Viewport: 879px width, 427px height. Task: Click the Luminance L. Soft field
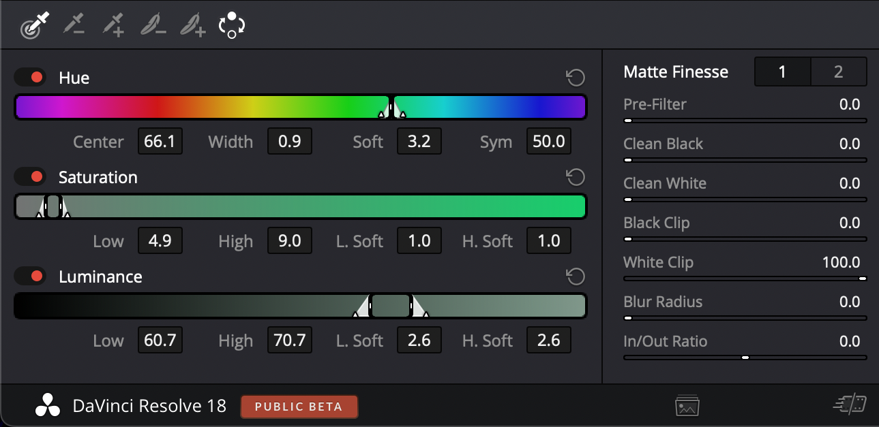pos(419,341)
